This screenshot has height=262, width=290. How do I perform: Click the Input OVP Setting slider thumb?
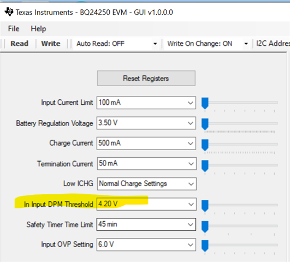(x=205, y=246)
